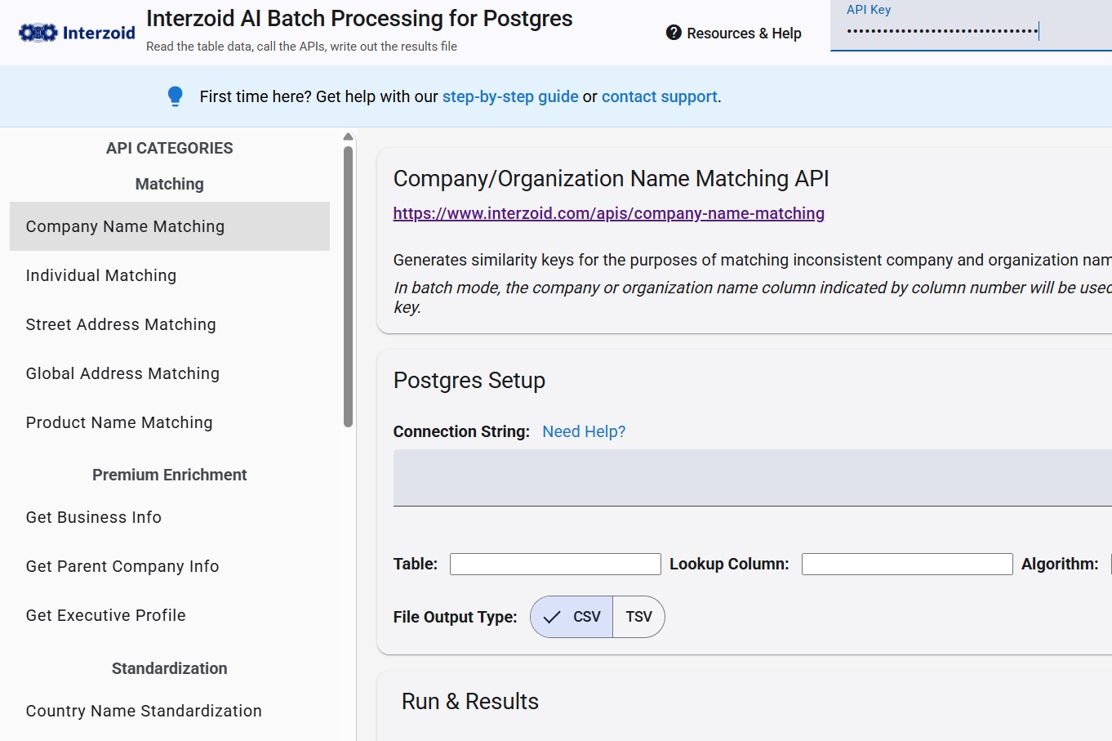Open the step-by-step guide link
This screenshot has width=1112, height=741.
click(x=509, y=96)
